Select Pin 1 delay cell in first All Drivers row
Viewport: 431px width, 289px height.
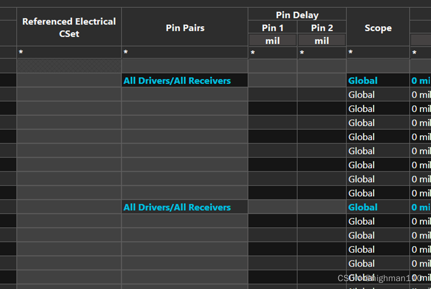click(x=273, y=80)
